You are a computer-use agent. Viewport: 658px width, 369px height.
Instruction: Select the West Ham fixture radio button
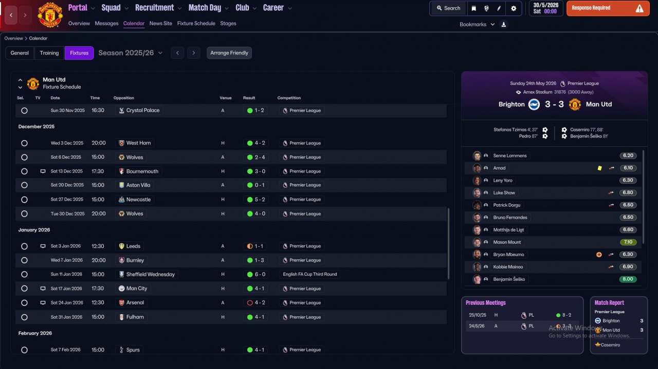[x=24, y=143]
